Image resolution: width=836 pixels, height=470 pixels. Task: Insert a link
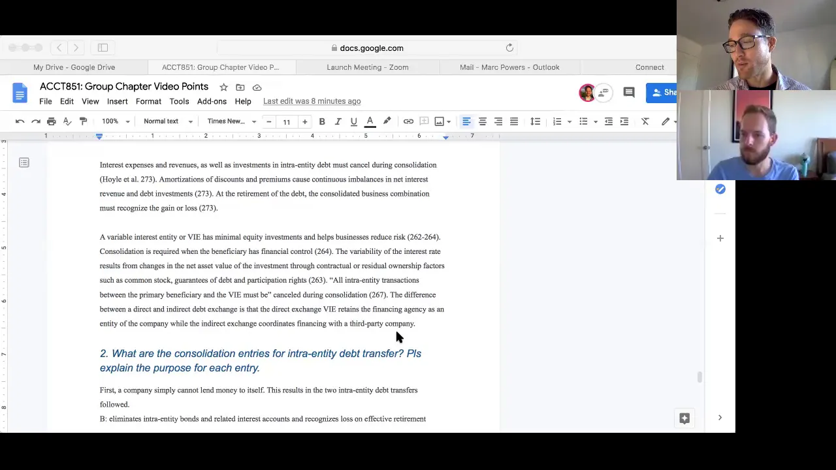pyautogui.click(x=408, y=121)
